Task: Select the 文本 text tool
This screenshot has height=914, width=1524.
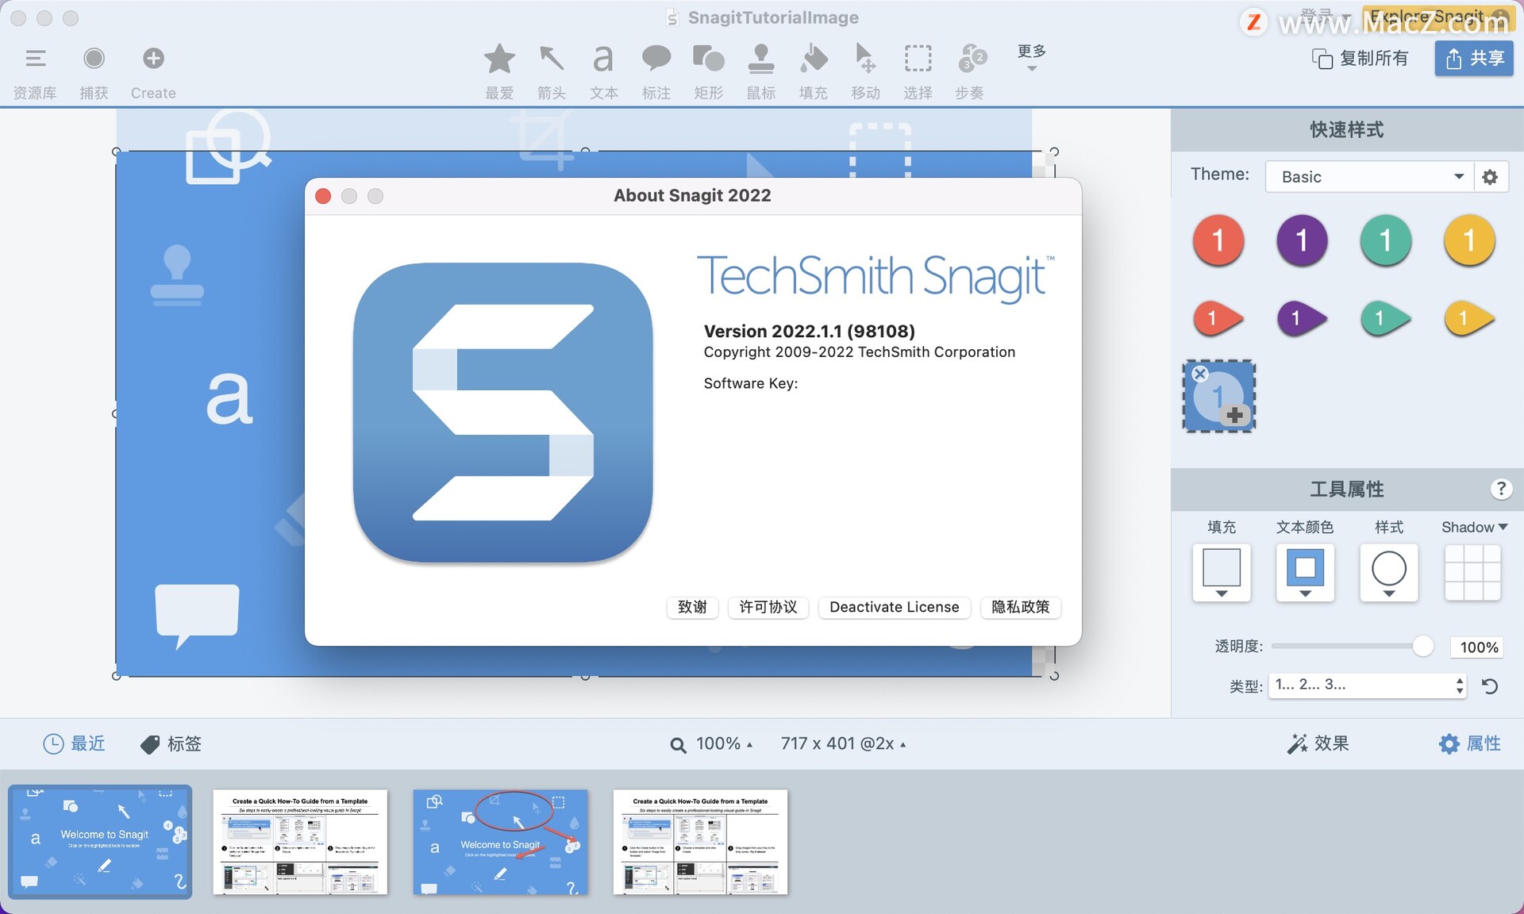Action: [x=604, y=71]
